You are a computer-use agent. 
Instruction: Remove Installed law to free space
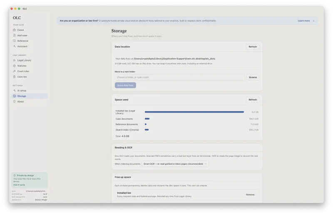pyautogui.click(x=250, y=195)
